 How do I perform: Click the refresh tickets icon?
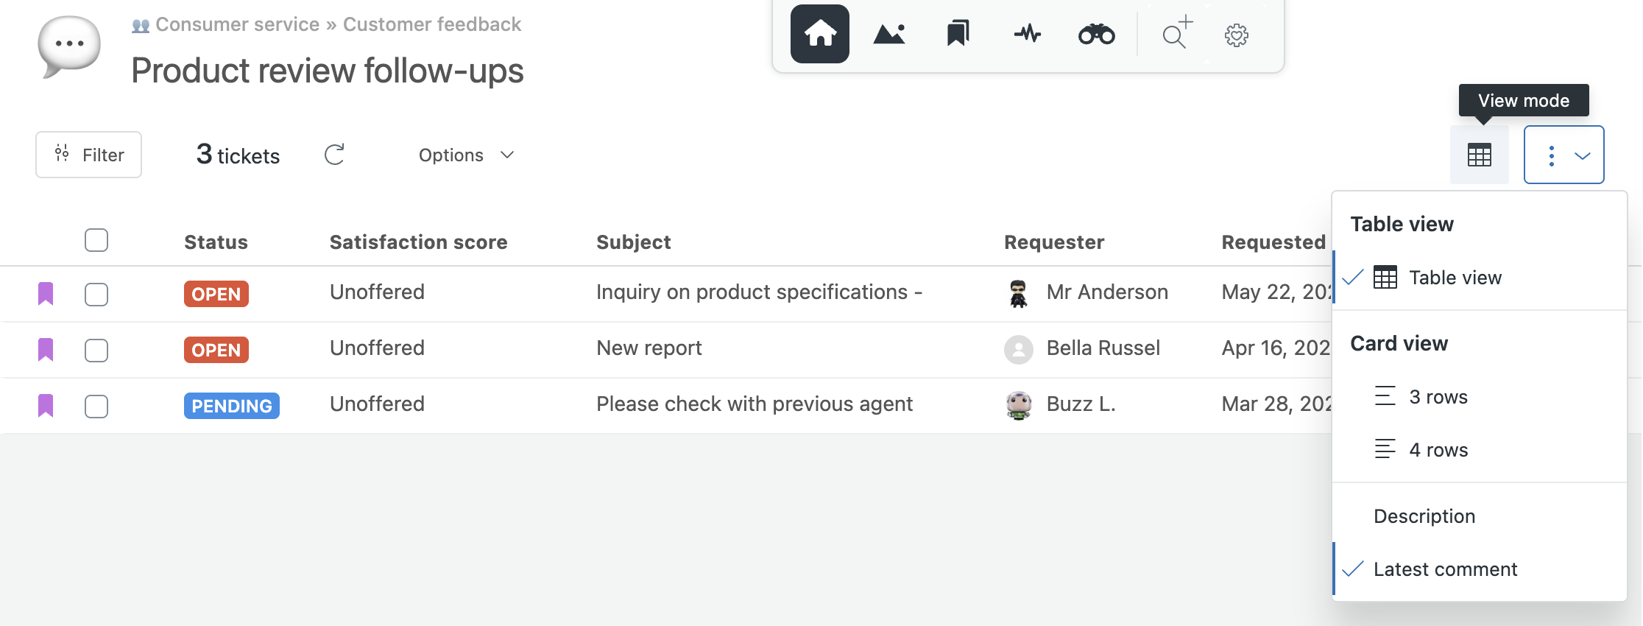pos(334,155)
